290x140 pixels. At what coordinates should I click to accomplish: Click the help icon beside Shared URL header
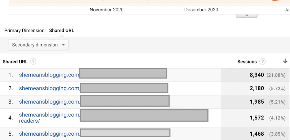pyautogui.click(x=33, y=62)
